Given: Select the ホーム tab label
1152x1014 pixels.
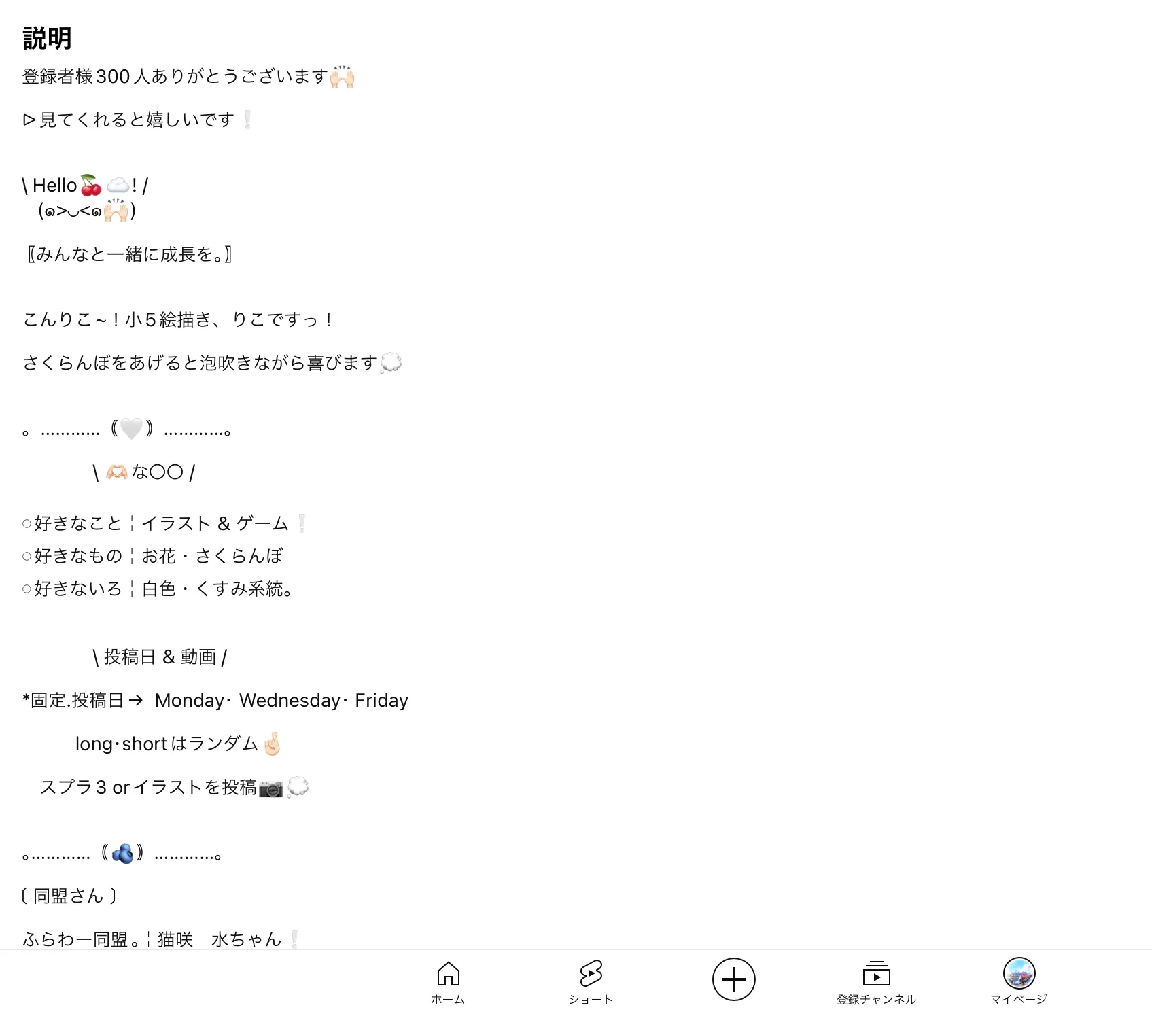Looking at the screenshot, I should click(448, 999).
